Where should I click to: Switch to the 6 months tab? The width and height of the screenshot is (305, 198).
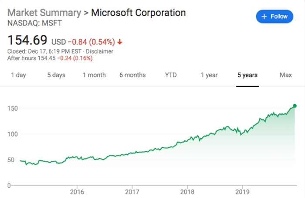pyautogui.click(x=132, y=75)
